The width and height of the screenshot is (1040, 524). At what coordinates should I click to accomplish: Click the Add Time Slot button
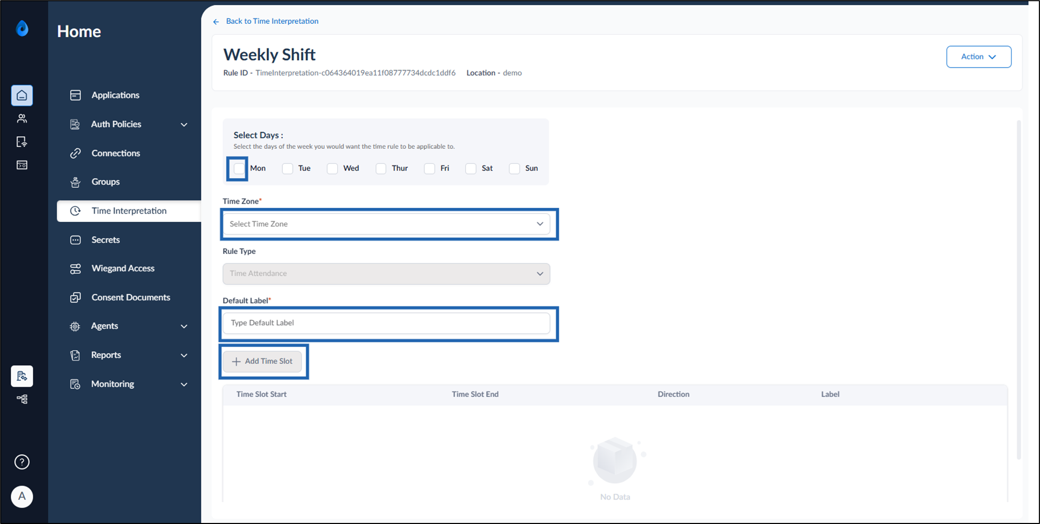point(262,361)
